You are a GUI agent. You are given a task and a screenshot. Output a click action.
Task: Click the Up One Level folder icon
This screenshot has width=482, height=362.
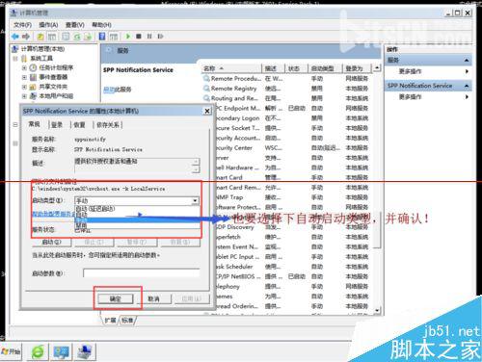[x=40, y=37]
